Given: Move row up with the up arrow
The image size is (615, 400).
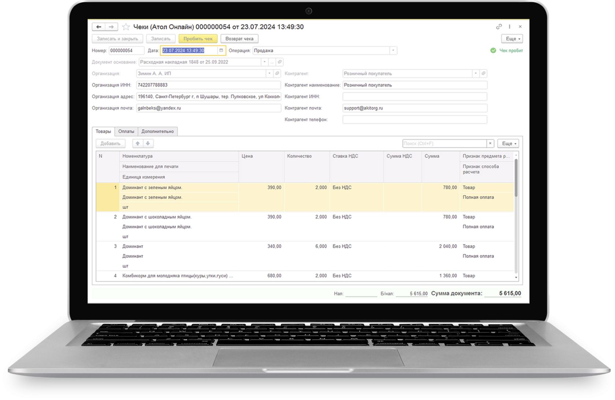Looking at the screenshot, I should coord(138,143).
